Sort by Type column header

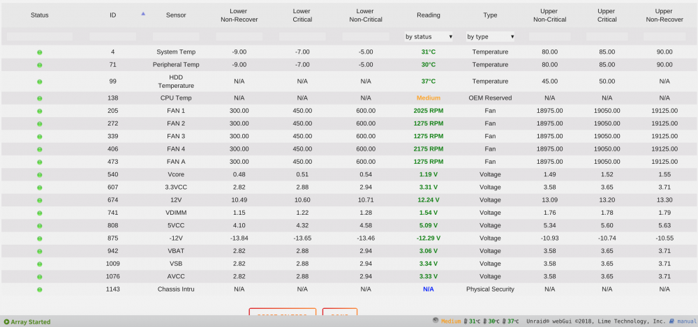[x=490, y=15]
